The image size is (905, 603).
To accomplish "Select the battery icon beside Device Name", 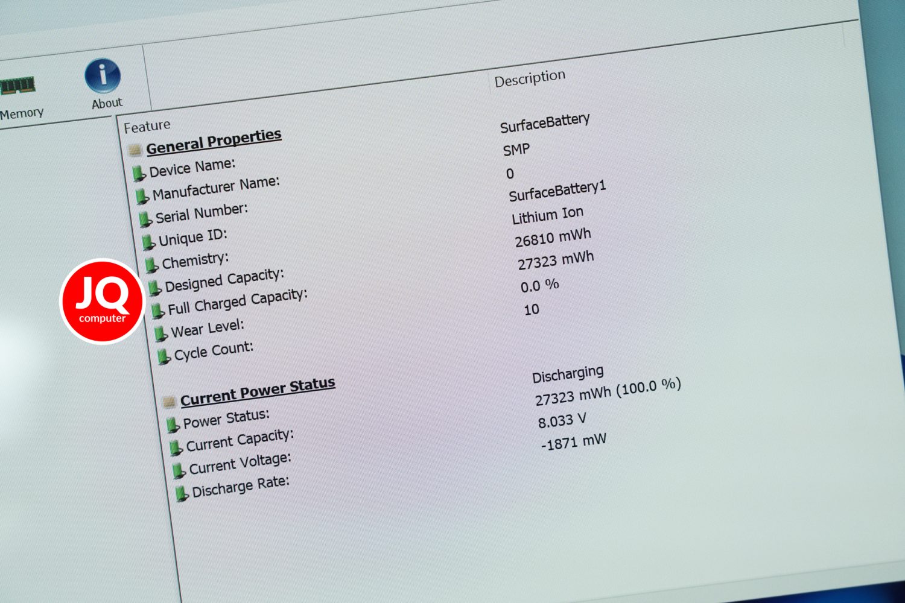I will [x=139, y=174].
